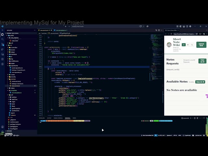Add a new terminal with plus icon
This screenshot has width=208, height=156.
(x=191, y=118)
